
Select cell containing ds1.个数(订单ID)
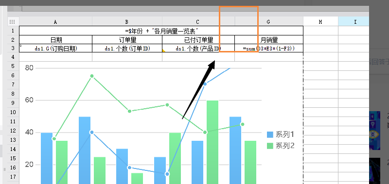127,48
